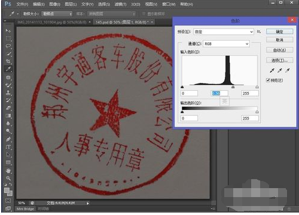Select the Pen tool
This screenshot has height=215, width=299.
[8, 139]
